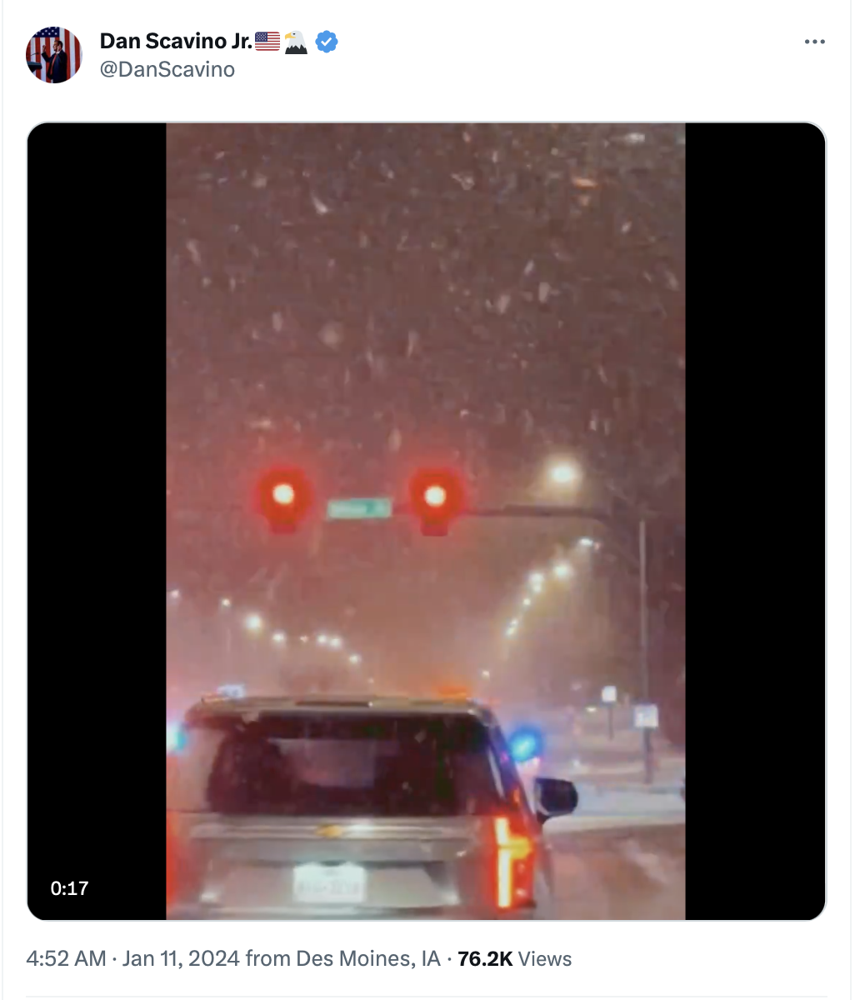The height and width of the screenshot is (1000, 860).
Task: Click the 0:17 video duration label
Action: coord(69,888)
